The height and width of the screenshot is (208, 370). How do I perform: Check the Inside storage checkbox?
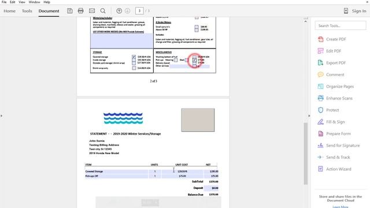(x=134, y=60)
